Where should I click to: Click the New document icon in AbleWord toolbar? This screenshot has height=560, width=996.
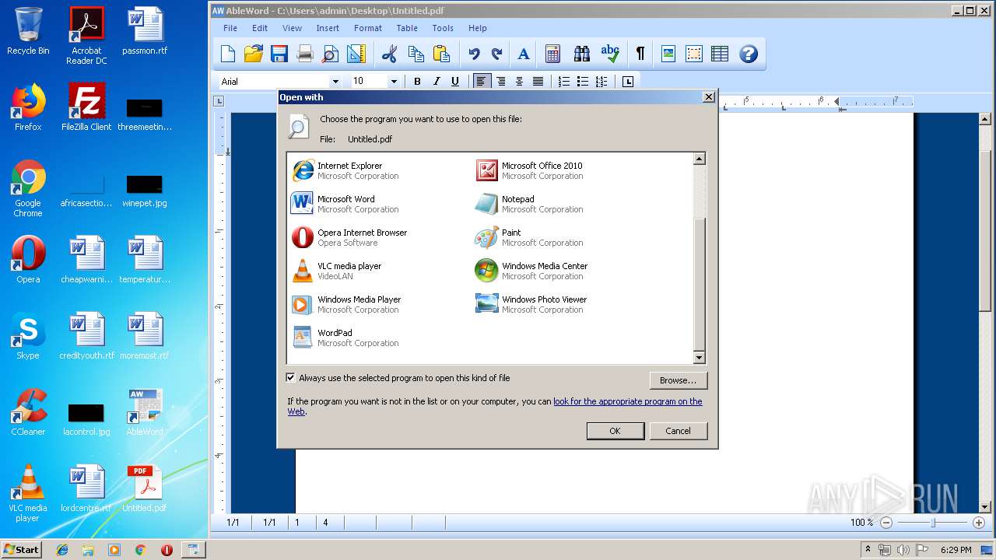(228, 54)
